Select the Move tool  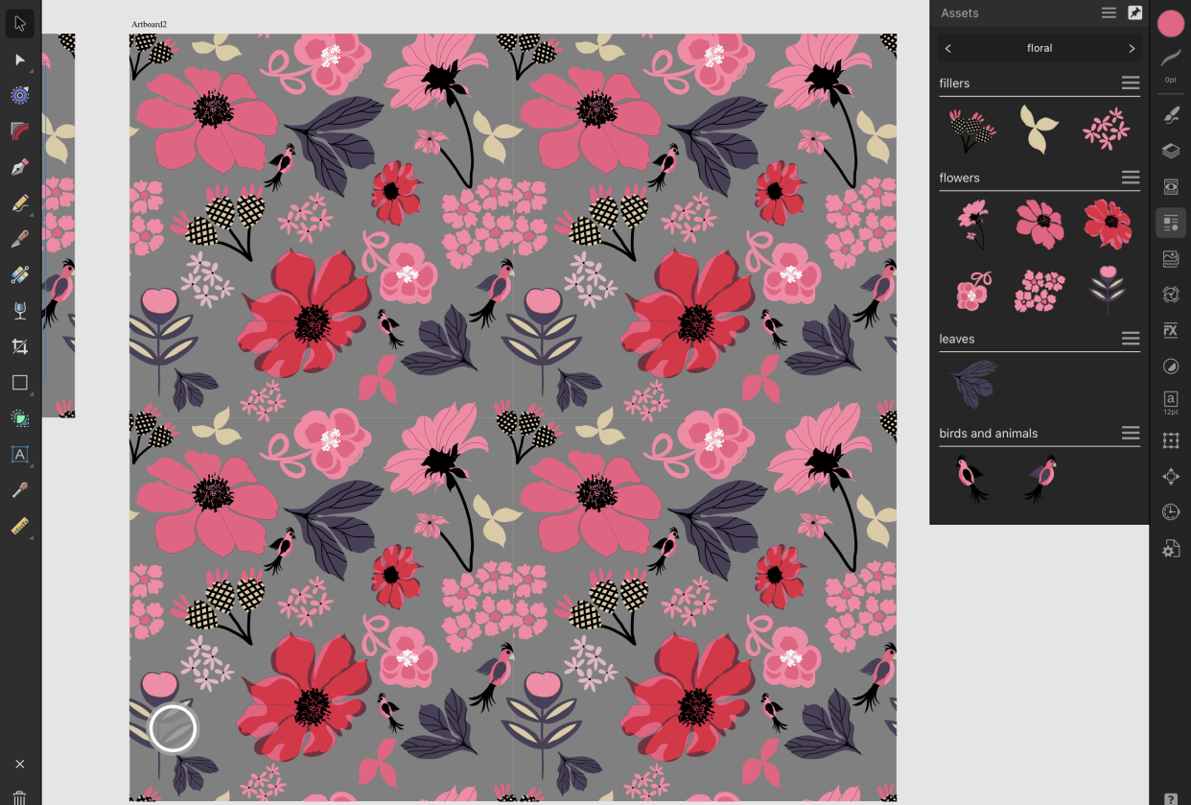(19, 24)
